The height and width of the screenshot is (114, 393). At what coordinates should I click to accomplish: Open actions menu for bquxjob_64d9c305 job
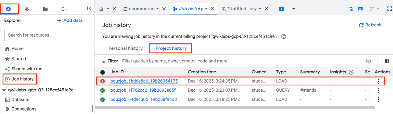click(x=378, y=100)
